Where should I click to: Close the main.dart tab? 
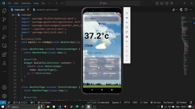pyautogui.click(x=28, y=9)
